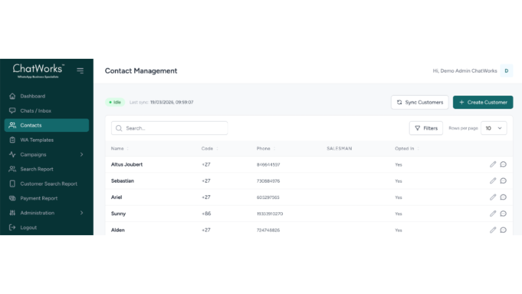Focus the contacts Search field
The image size is (522, 294).
[169, 128]
